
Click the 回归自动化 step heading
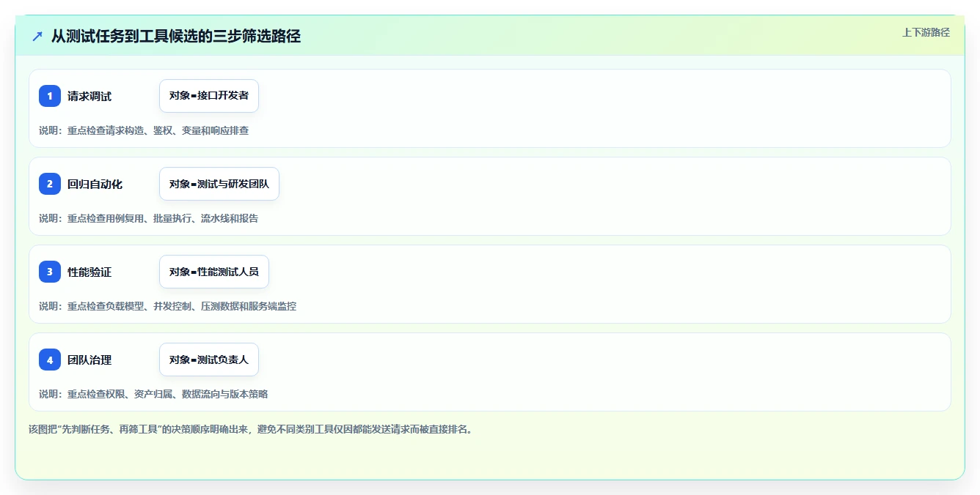(x=95, y=184)
